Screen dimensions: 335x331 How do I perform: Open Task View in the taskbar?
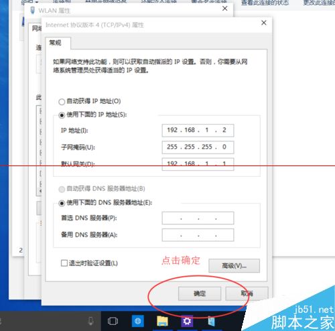point(113,321)
